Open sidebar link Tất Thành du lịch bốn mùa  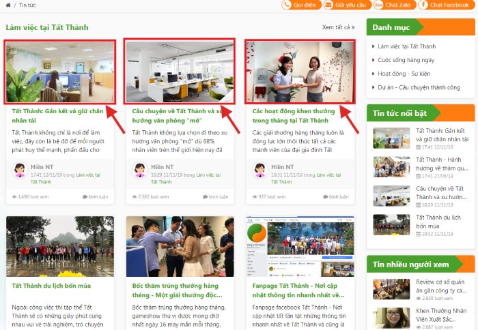[x=438, y=222]
